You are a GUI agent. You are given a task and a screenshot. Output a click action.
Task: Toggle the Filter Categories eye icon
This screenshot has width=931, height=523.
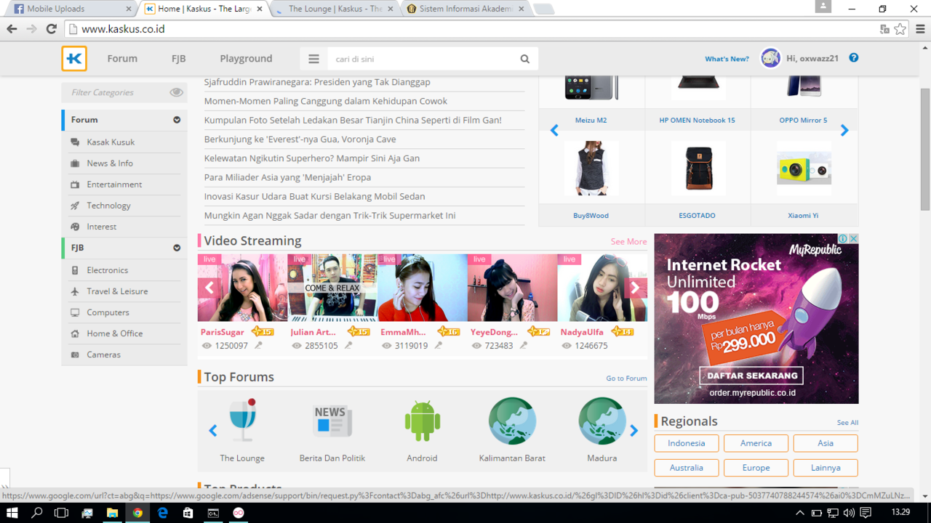tap(177, 92)
